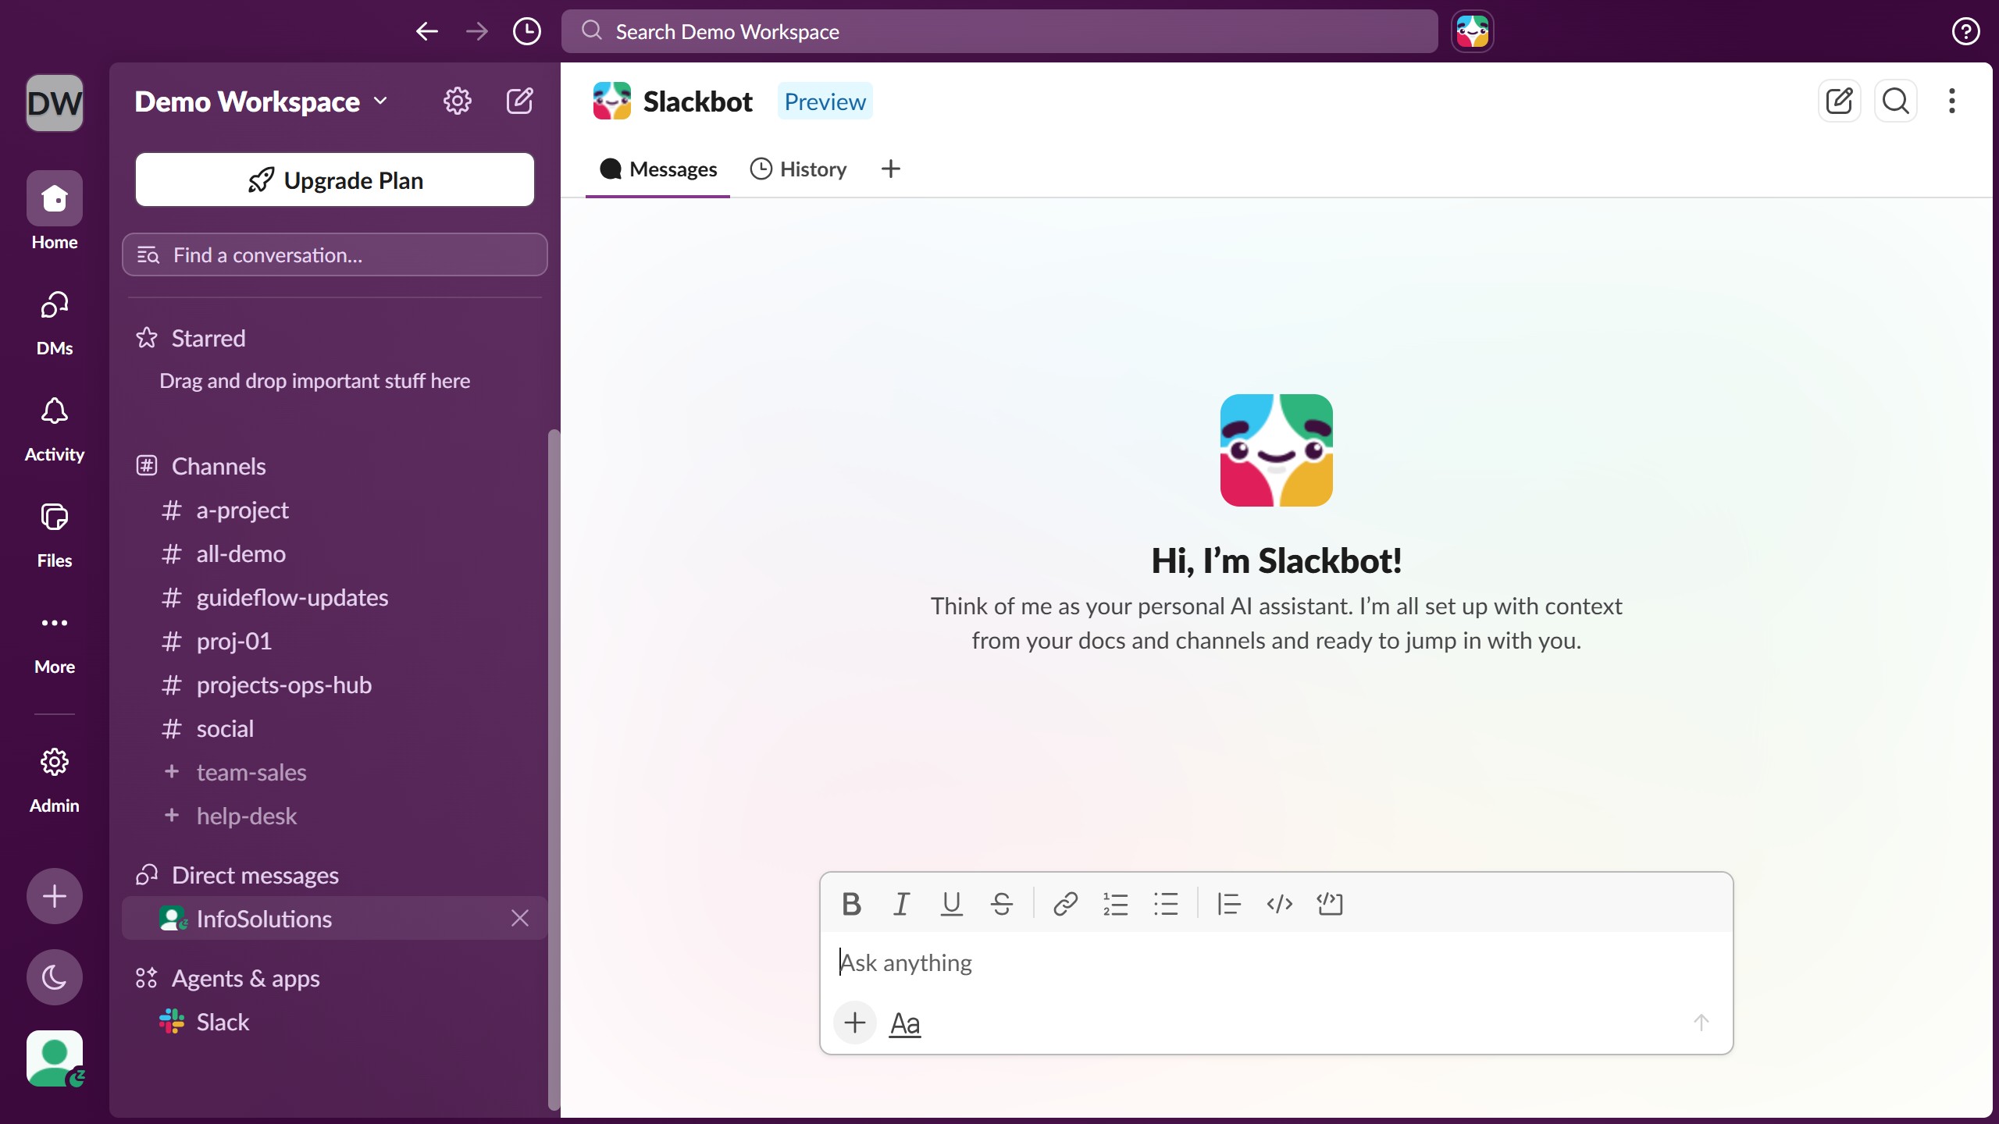Compose new message from sidebar header
The height and width of the screenshot is (1124, 1999).
pyautogui.click(x=519, y=101)
